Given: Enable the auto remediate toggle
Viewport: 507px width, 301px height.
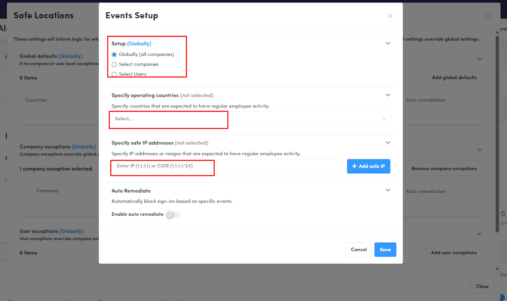Looking at the screenshot, I should tap(173, 215).
